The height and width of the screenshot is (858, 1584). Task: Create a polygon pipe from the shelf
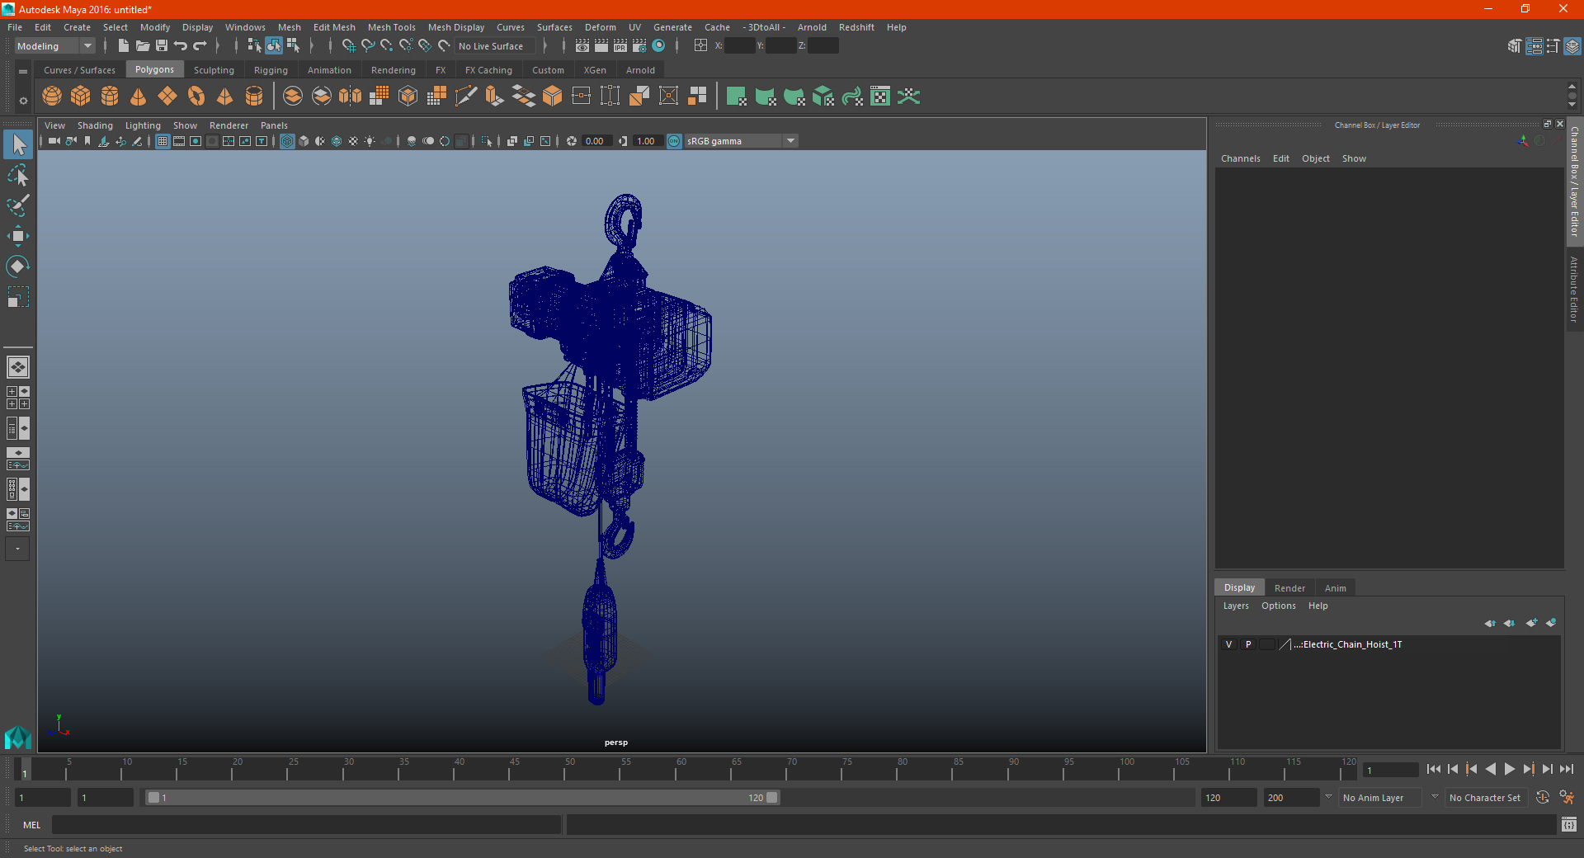pyautogui.click(x=254, y=97)
